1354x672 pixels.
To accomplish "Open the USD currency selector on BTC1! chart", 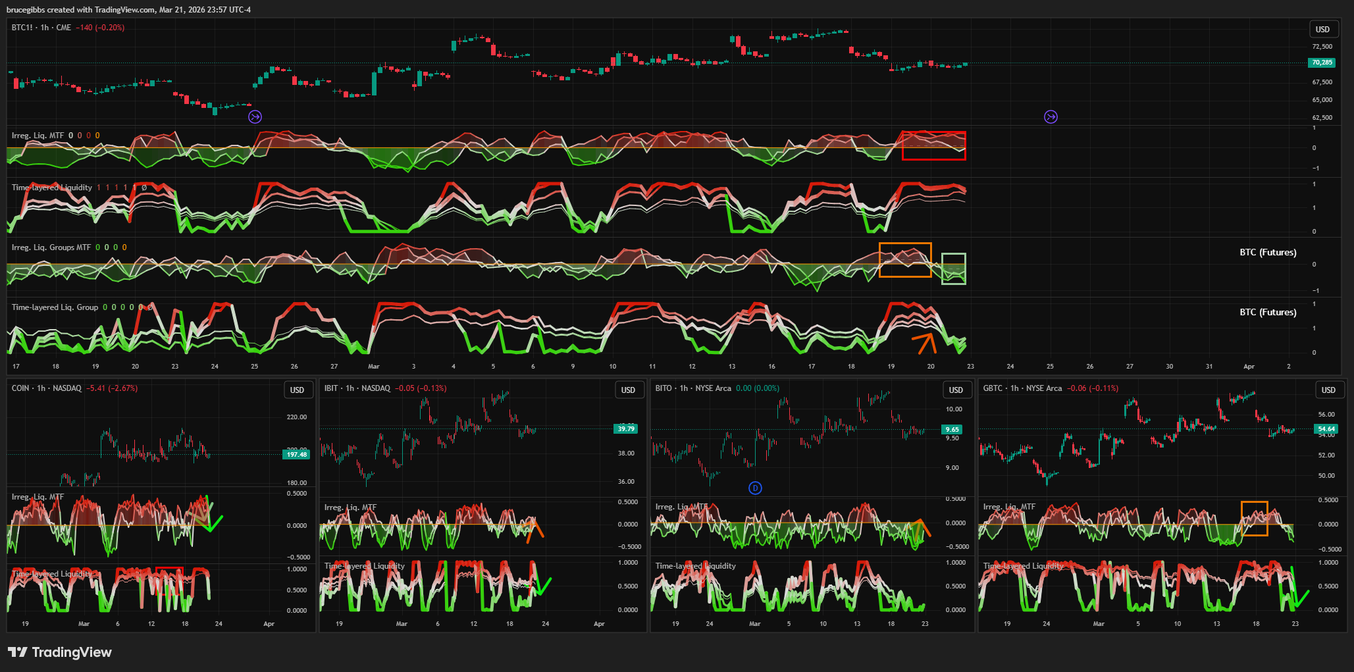I will pos(1322,29).
